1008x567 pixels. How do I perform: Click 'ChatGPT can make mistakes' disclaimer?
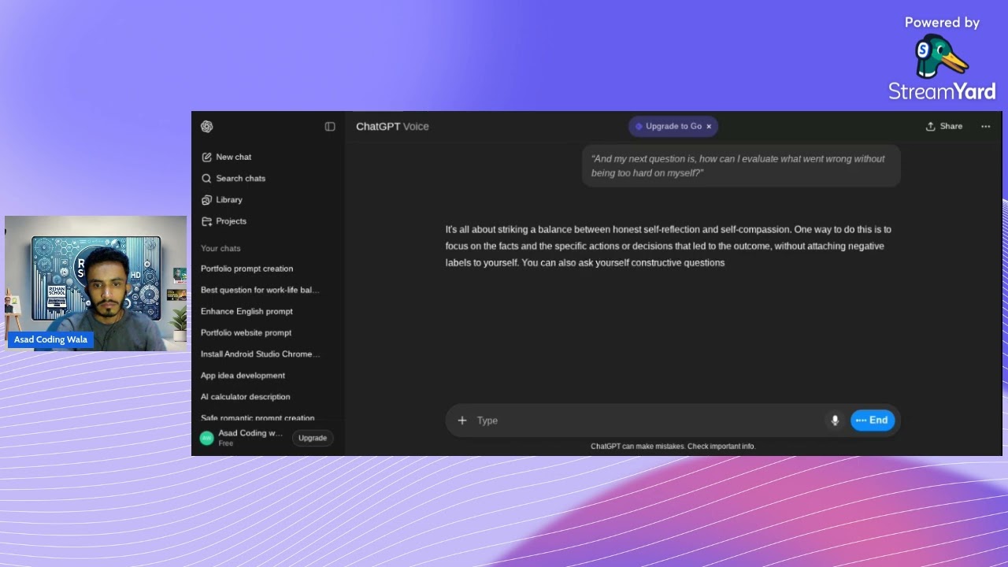(x=673, y=447)
